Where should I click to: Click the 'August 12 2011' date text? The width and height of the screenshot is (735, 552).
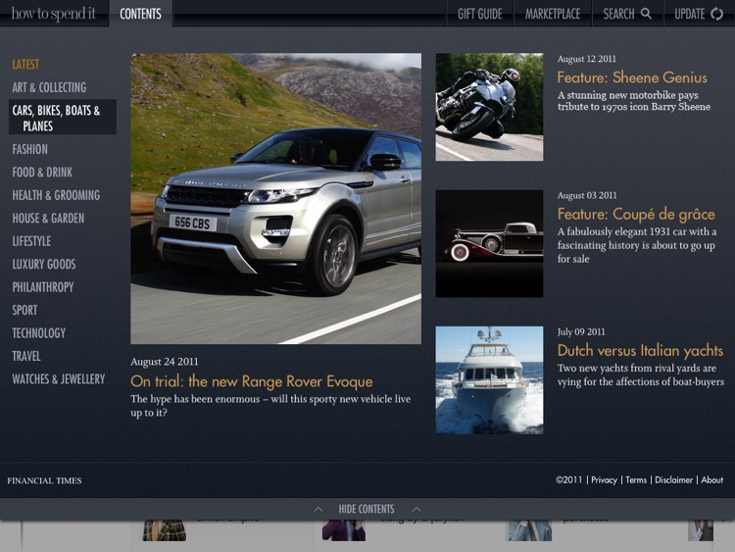[587, 59]
